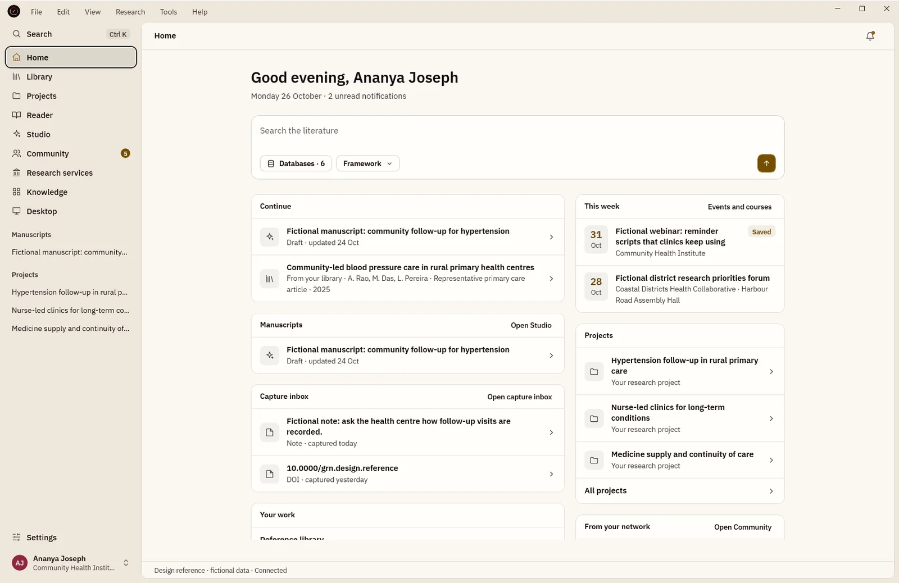This screenshot has width=899, height=583.
Task: Expand account switcher for Ananya Joseph
Action: (126, 563)
